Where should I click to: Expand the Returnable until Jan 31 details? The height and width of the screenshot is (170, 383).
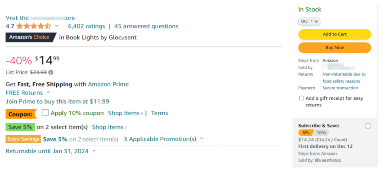coord(94,151)
